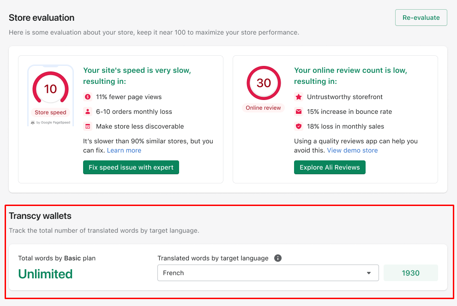Click dollar icon next to fewer page views
457x306 pixels.
point(88,97)
